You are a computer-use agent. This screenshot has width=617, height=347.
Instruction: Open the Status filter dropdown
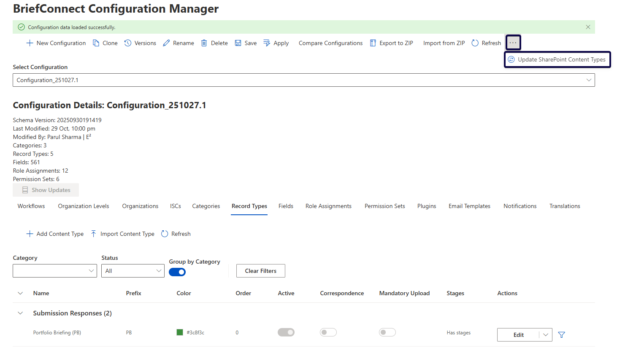pyautogui.click(x=133, y=271)
